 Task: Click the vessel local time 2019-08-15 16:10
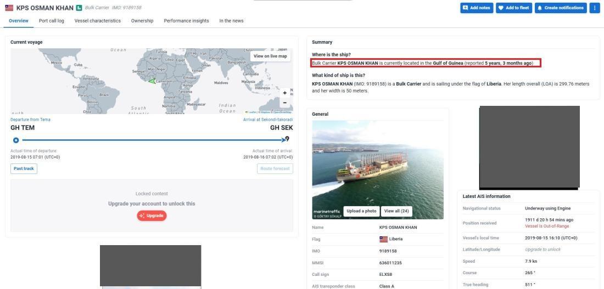[551, 238]
